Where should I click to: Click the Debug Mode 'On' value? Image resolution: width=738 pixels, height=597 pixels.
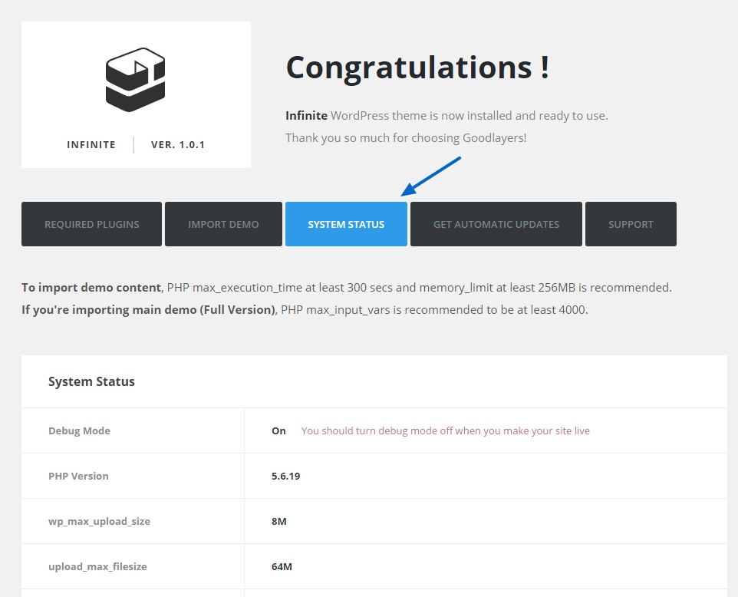(278, 430)
